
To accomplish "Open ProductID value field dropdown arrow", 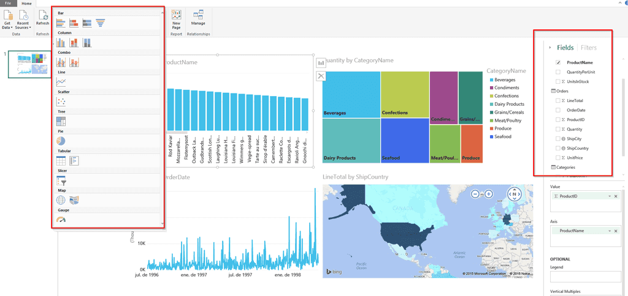I will click(x=610, y=196).
